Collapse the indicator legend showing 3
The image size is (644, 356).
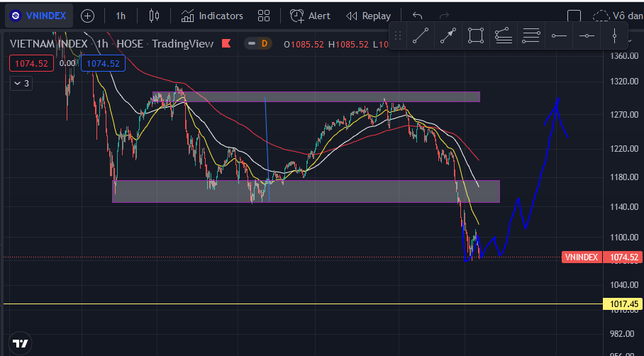[x=21, y=84]
